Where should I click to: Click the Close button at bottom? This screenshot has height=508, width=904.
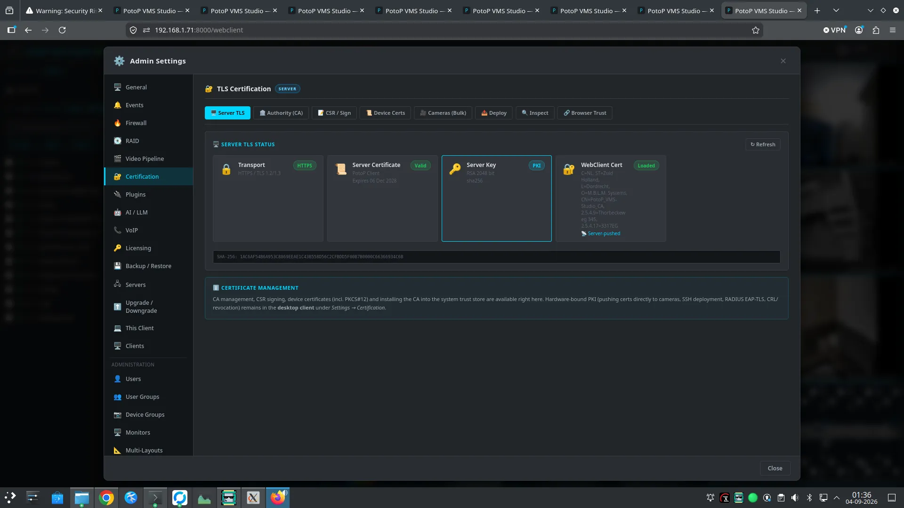coord(775,468)
